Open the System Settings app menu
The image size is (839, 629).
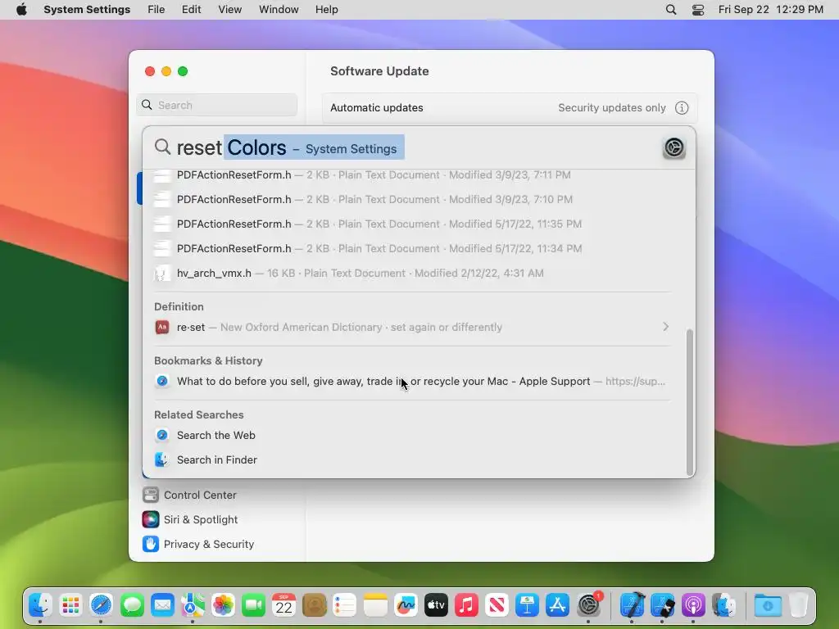87,10
